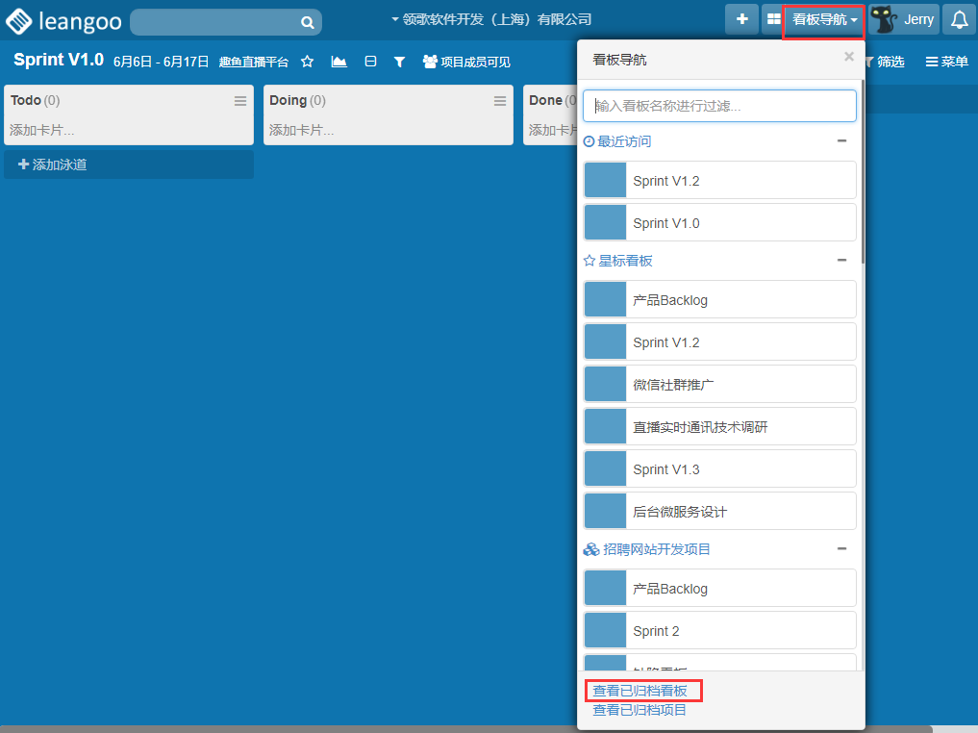Viewport: 978px width, 733px height.
Task: Click the star icon to favorite the board
Action: pyautogui.click(x=308, y=62)
